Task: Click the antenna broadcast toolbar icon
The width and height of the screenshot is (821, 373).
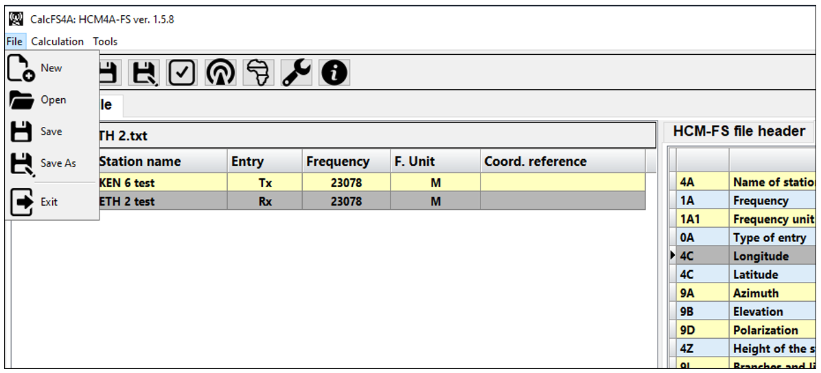Action: 220,73
